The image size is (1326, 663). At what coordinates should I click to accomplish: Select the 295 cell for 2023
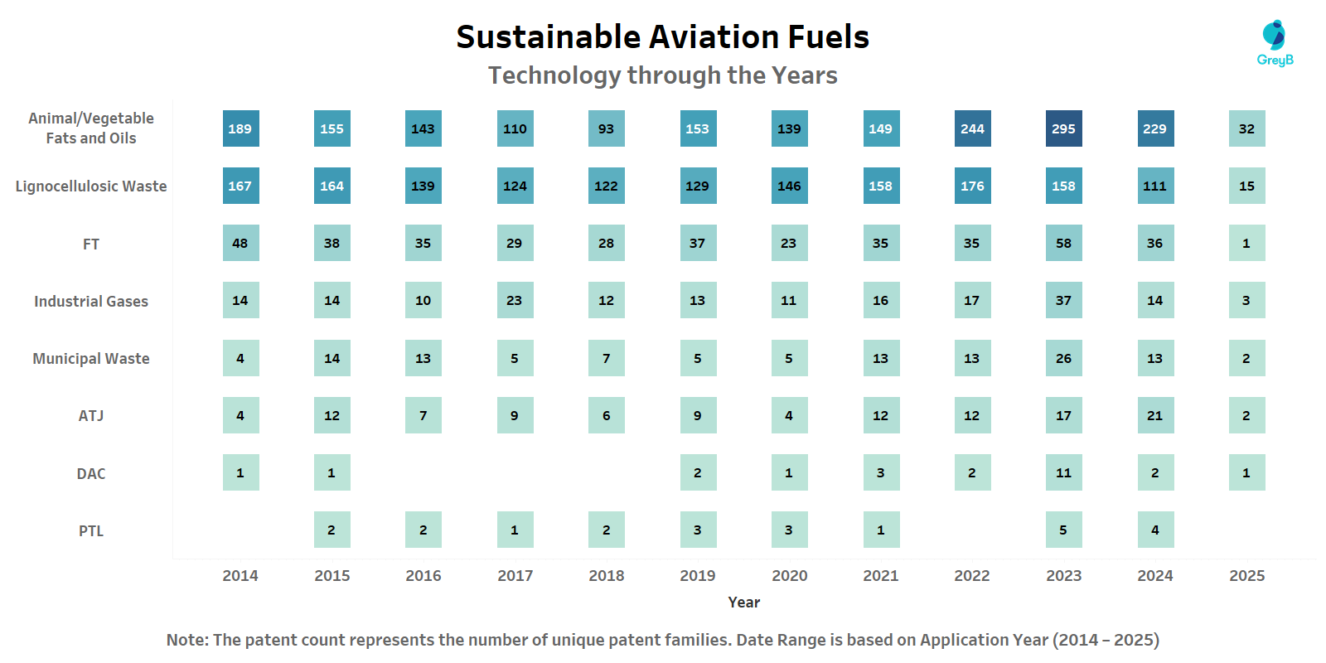[x=1063, y=128]
